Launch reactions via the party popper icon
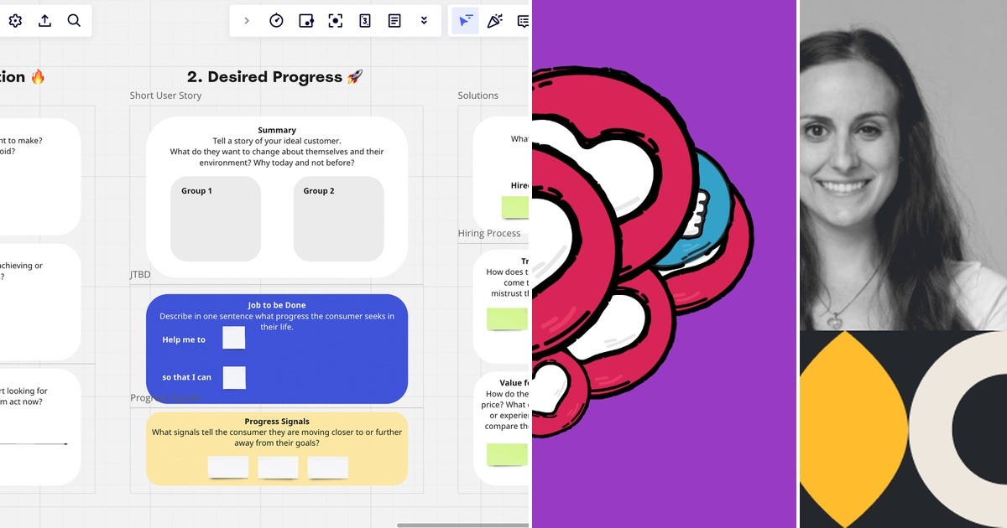 [x=495, y=20]
